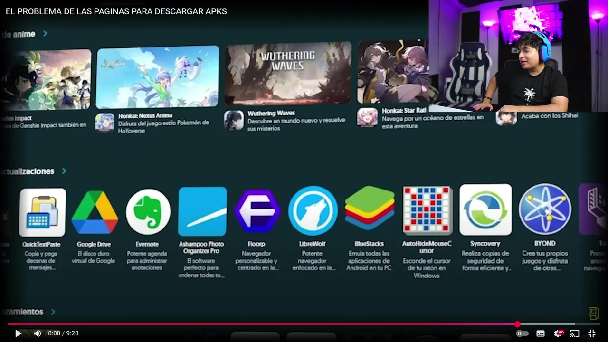The image size is (608, 342).
Task: Click the Syncovery name label
Action: (485, 244)
